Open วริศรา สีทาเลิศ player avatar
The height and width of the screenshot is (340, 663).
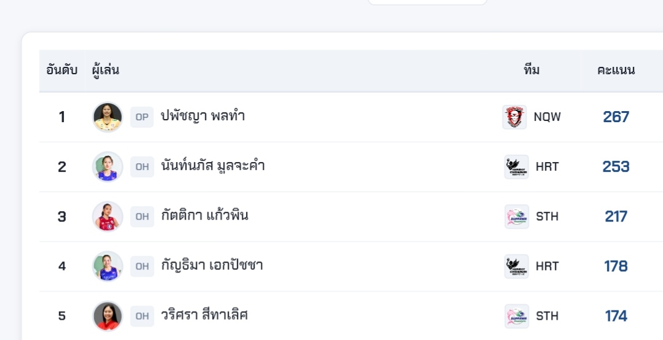[x=108, y=316]
